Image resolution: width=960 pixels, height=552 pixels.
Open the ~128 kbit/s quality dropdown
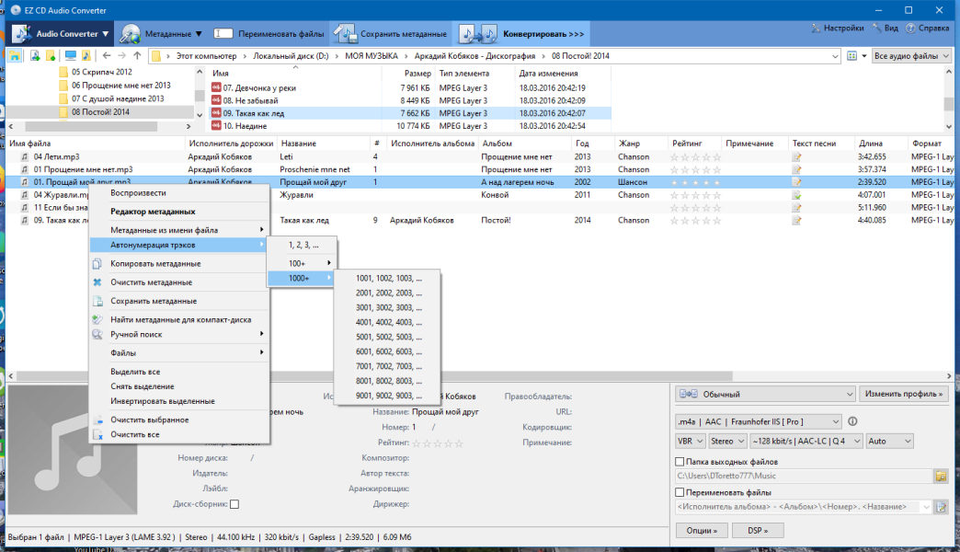[x=806, y=441]
